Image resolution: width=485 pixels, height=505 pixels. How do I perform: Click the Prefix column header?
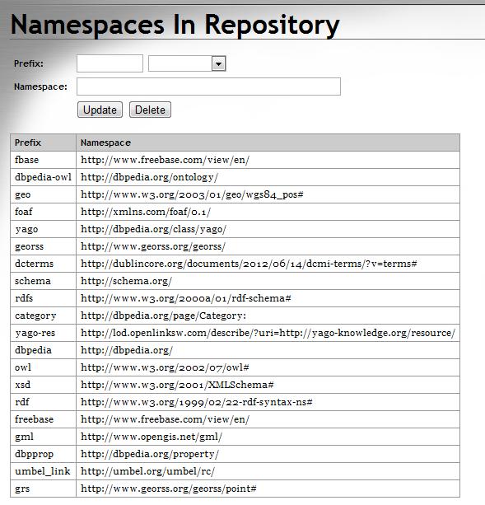click(x=43, y=143)
